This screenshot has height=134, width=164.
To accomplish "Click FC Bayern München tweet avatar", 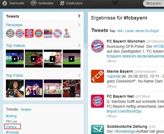I will click(98, 46).
